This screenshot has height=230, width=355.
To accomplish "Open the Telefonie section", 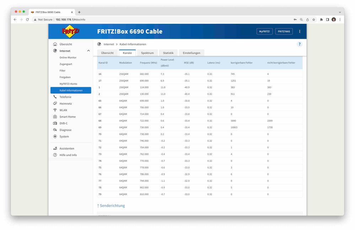I will (66, 97).
